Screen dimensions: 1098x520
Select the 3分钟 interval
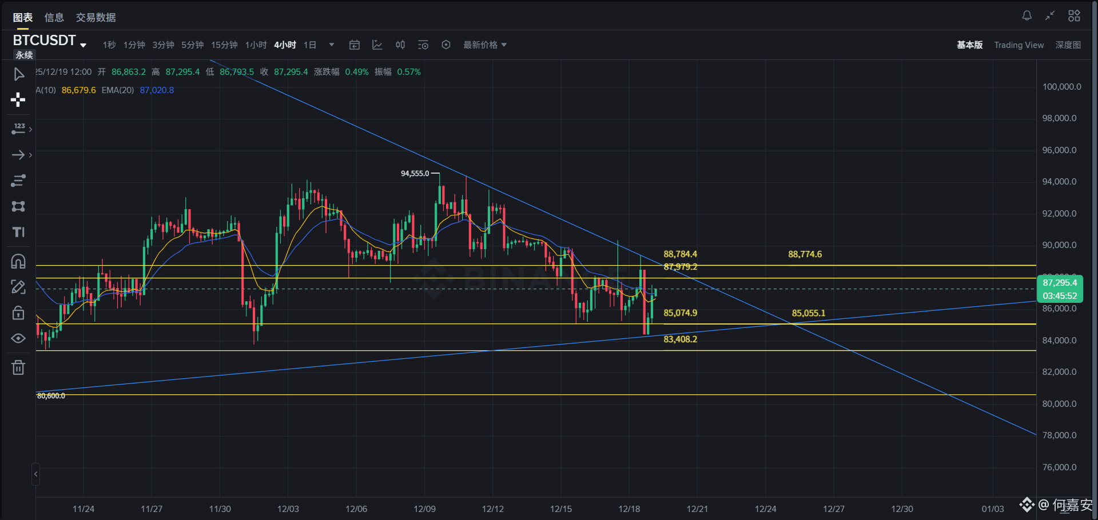163,45
